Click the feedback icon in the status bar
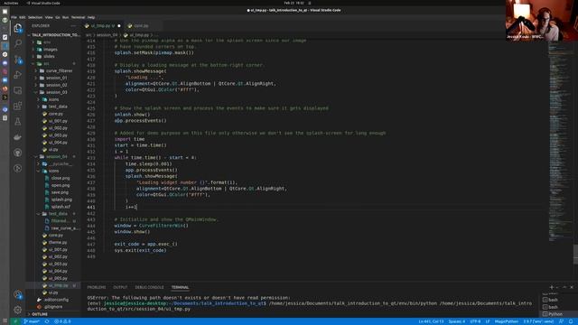 click(x=561, y=321)
